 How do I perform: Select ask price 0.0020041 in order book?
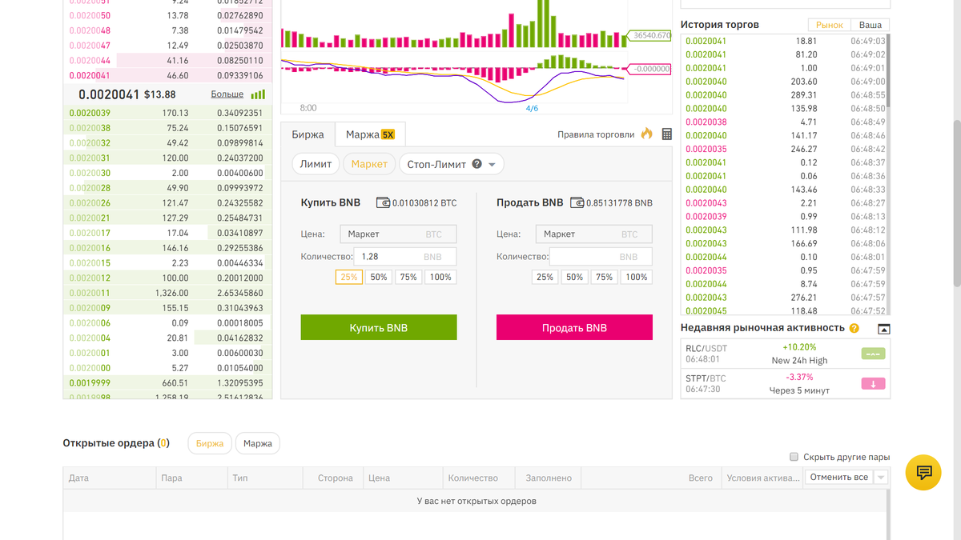point(89,75)
